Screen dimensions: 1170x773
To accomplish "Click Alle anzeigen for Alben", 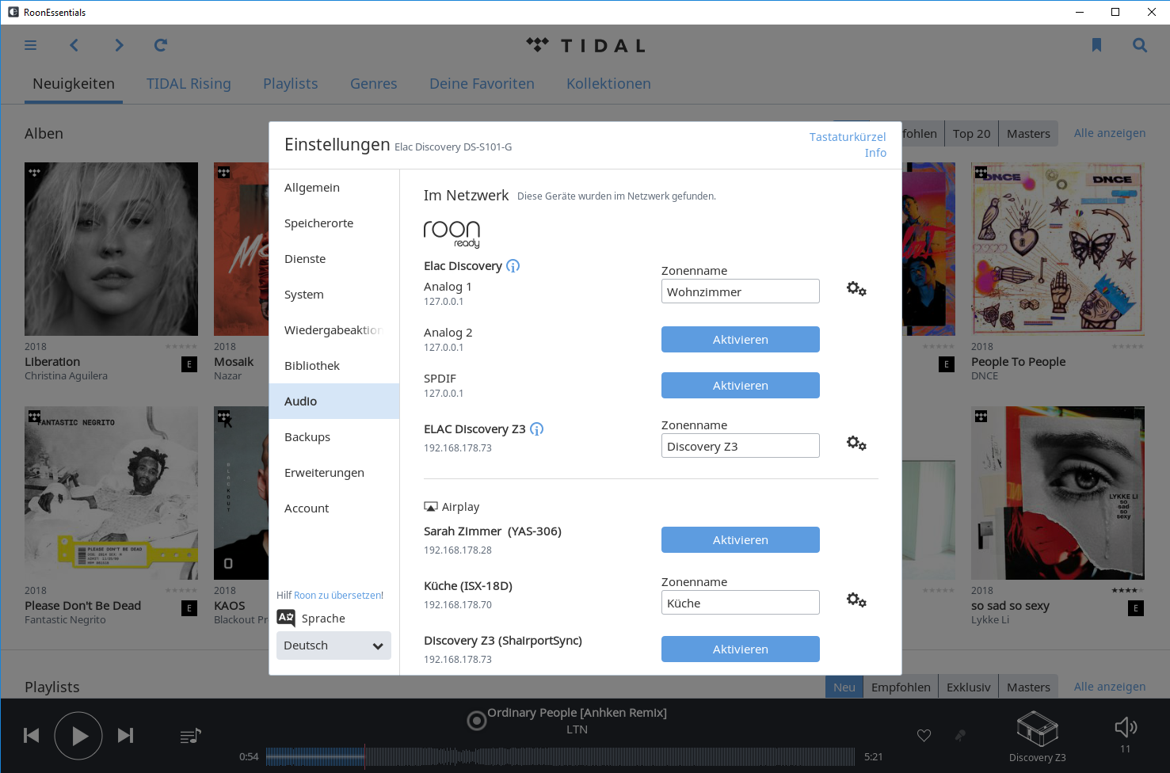I will (x=1110, y=133).
